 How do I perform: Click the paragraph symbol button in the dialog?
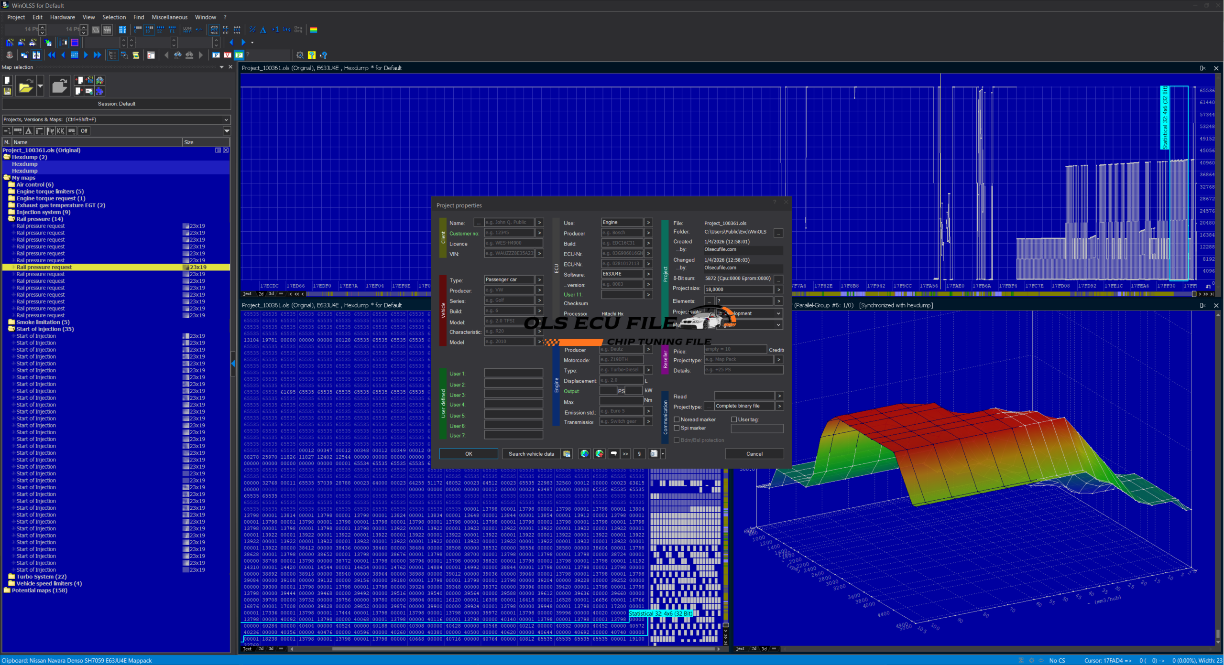click(x=639, y=454)
